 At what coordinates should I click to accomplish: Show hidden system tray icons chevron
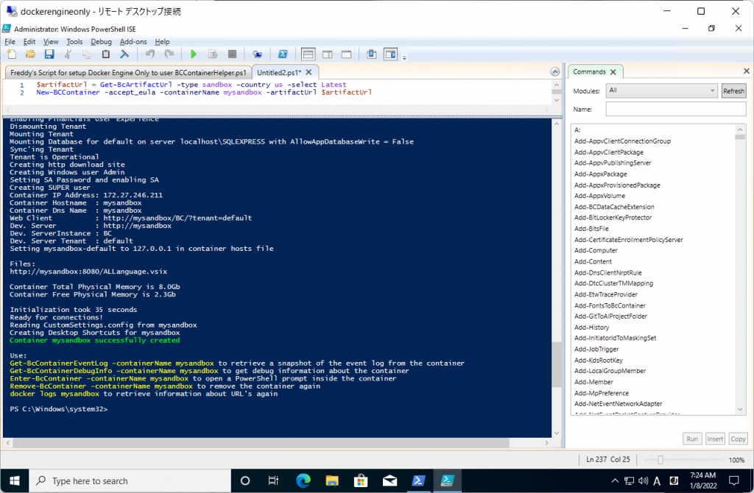[615, 480]
